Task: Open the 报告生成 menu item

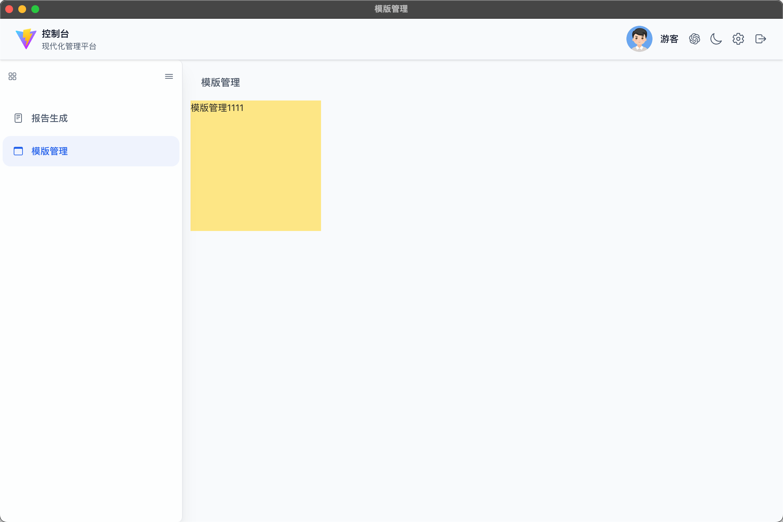Action: point(91,118)
